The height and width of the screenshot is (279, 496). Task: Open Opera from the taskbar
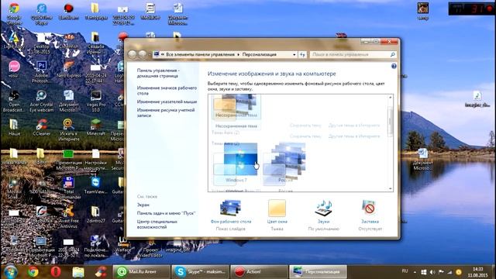click(56, 272)
